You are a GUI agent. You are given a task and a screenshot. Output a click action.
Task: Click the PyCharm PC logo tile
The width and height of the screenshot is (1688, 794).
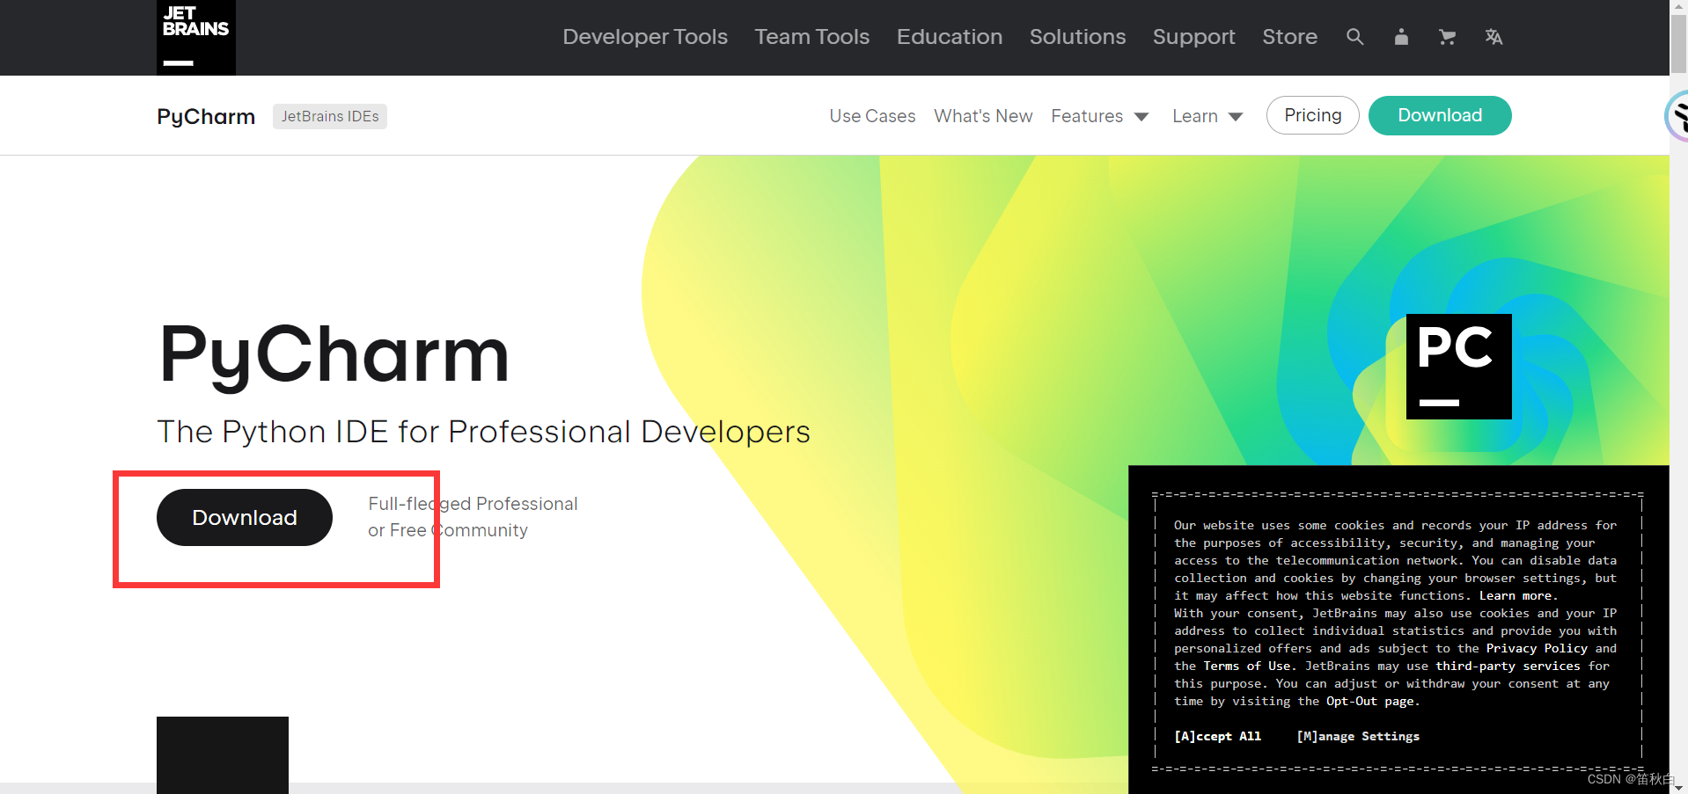pyautogui.click(x=1458, y=367)
